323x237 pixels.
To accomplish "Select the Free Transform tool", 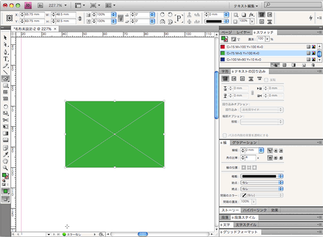I will [5, 127].
